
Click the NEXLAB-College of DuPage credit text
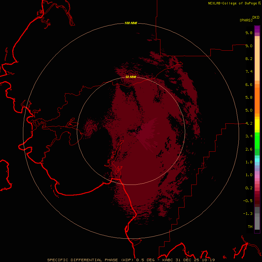coord(232,3)
